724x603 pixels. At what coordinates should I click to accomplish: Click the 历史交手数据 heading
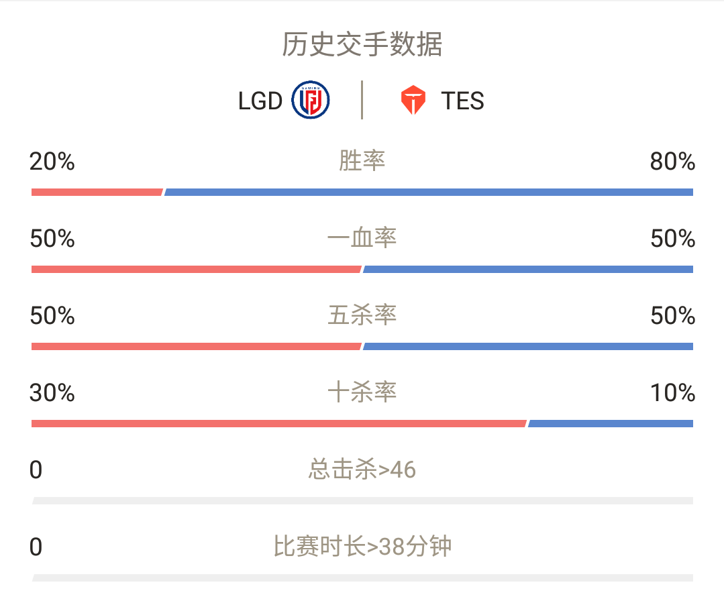tap(362, 44)
